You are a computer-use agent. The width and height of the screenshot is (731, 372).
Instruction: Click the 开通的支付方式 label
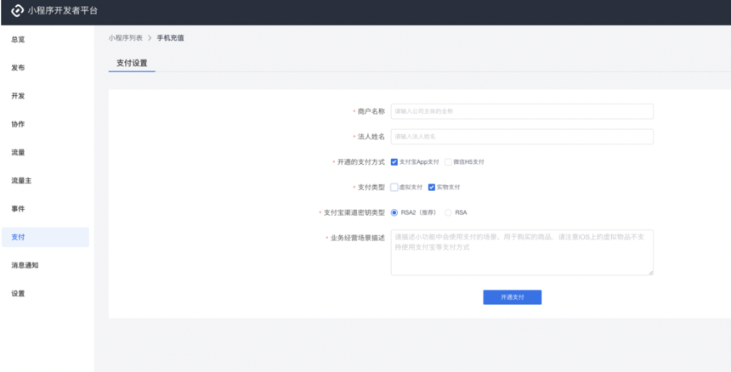click(x=361, y=162)
